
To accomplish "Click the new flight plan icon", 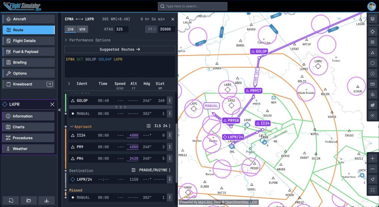I will pyautogui.click(x=11, y=201).
